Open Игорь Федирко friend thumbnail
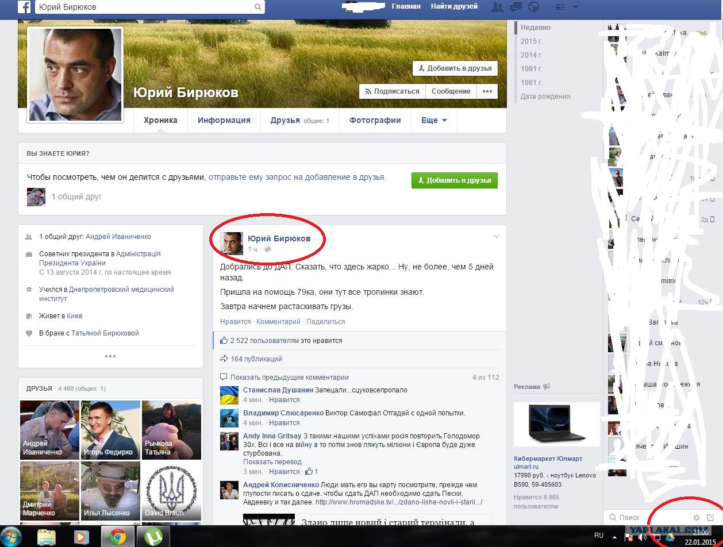 [111, 430]
